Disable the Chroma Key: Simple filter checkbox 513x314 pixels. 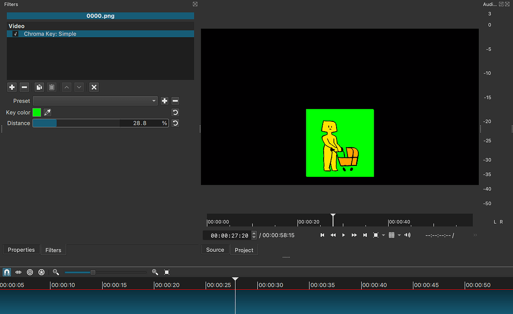point(15,34)
